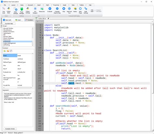Open Editor Settings

tap(16, 10)
